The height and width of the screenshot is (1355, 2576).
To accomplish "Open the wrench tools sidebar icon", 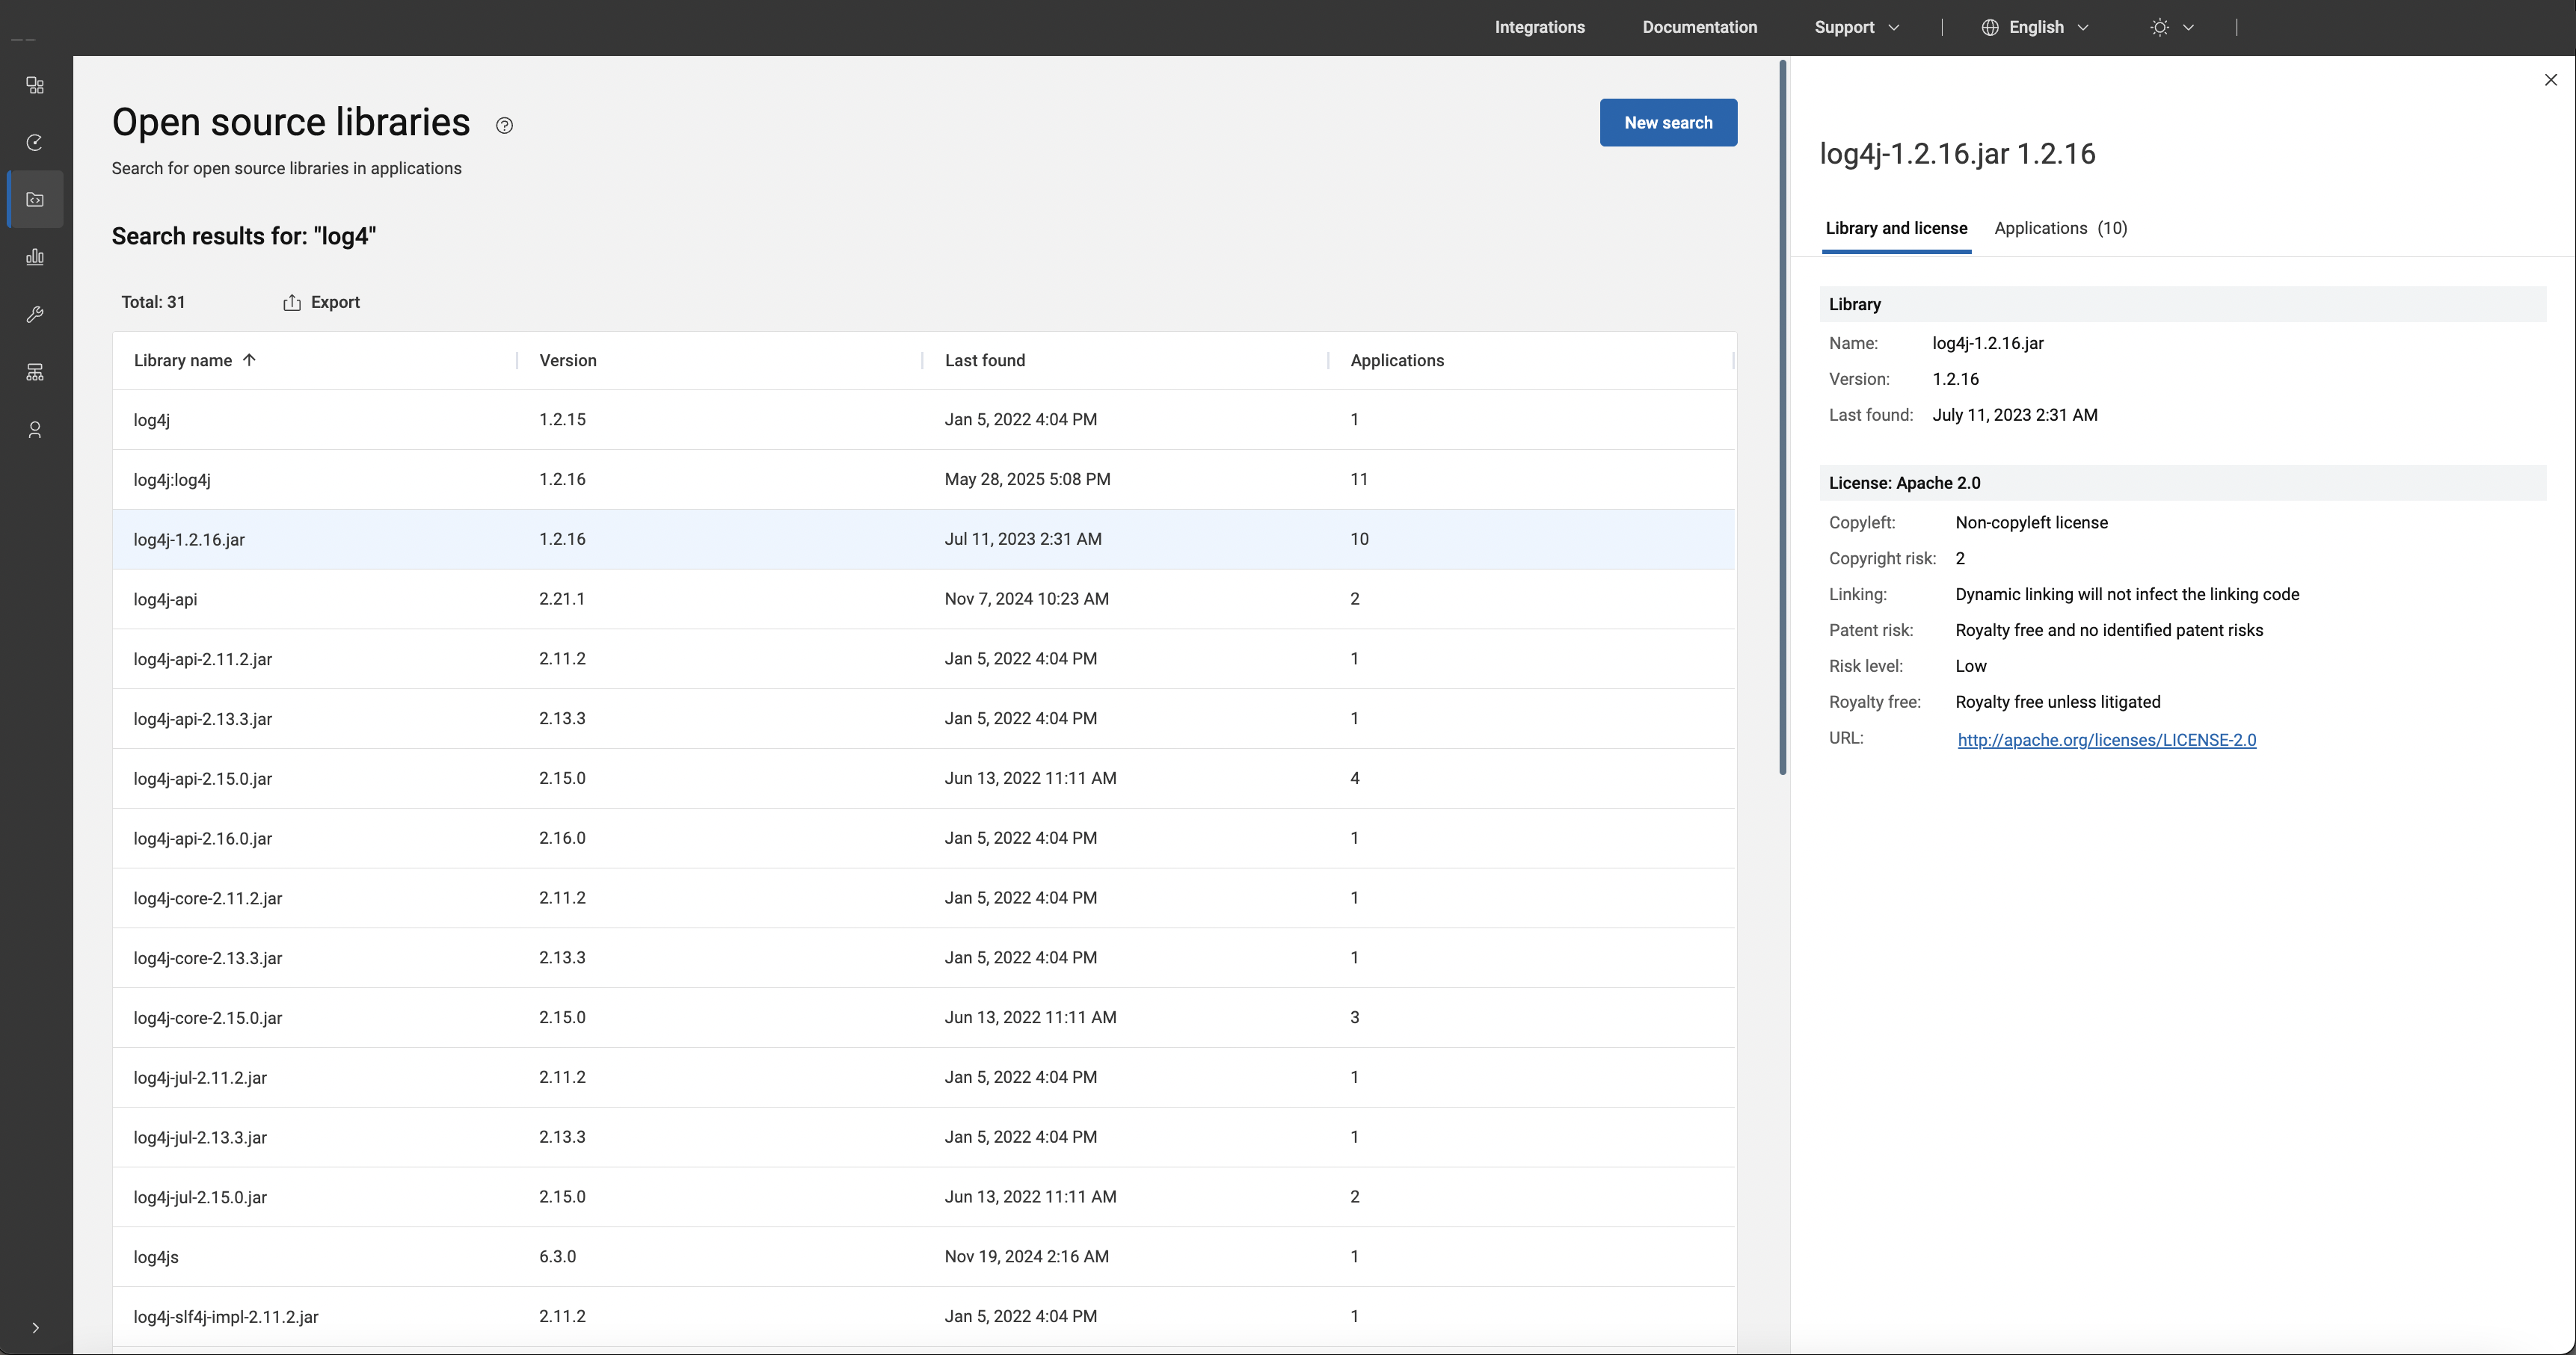I will click(x=35, y=315).
